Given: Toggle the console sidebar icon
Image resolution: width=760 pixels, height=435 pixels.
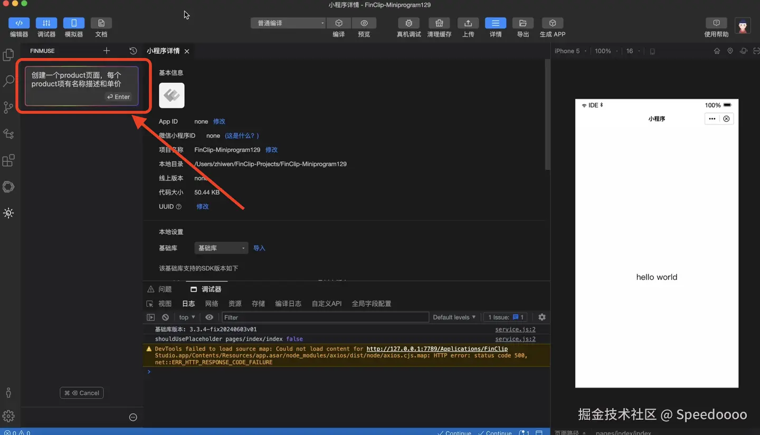Looking at the screenshot, I should pos(151,317).
